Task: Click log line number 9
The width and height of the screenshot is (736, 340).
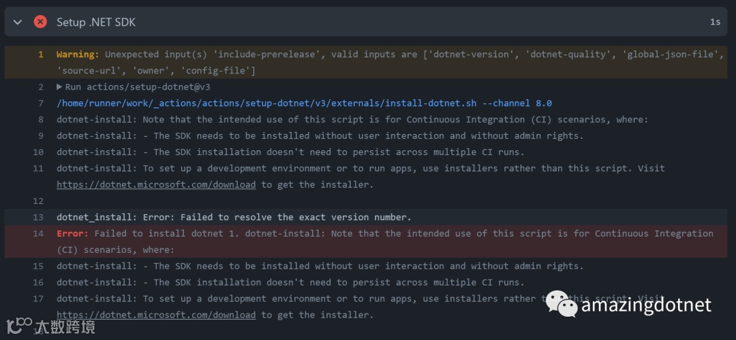Action: click(40, 136)
